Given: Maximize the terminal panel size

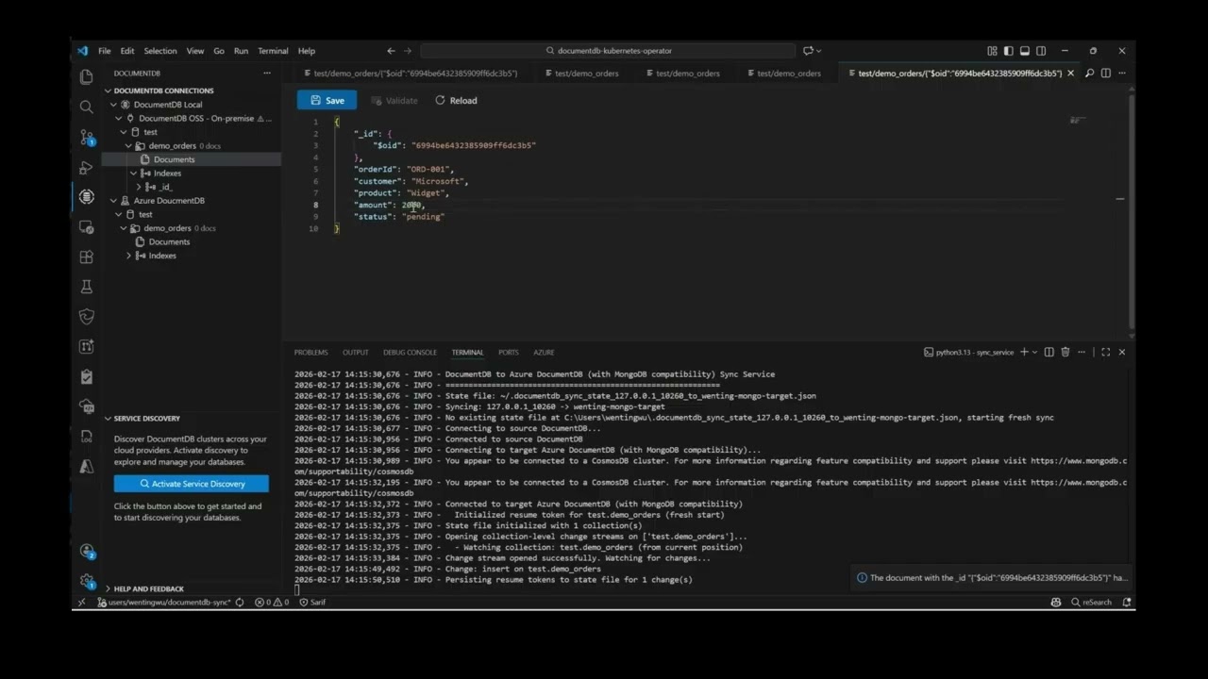Looking at the screenshot, I should (x=1105, y=352).
